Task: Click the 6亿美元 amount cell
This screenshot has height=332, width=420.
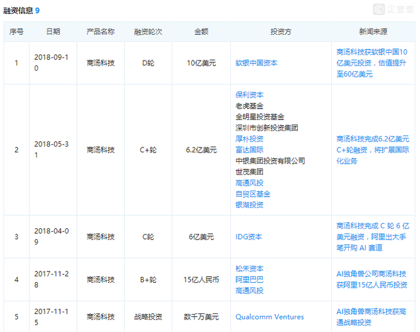Action: click(x=201, y=237)
